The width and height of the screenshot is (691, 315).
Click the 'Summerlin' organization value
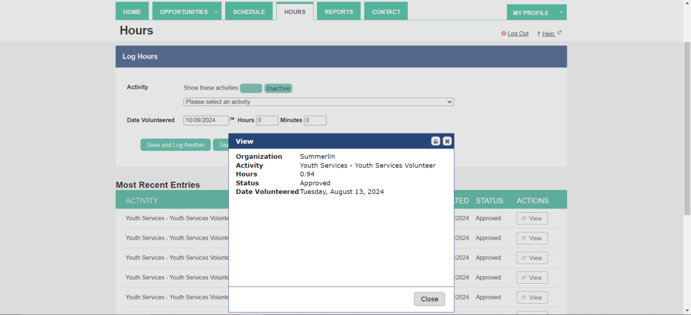(x=317, y=157)
